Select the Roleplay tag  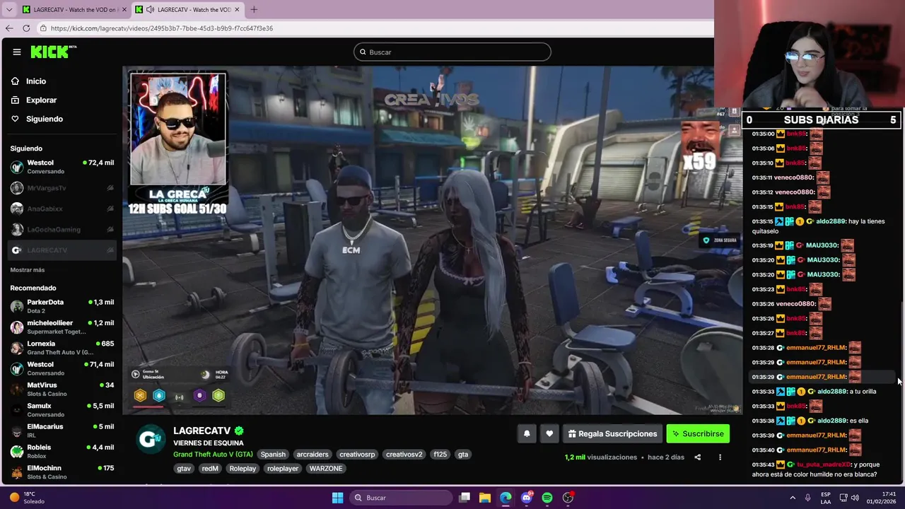(x=243, y=469)
